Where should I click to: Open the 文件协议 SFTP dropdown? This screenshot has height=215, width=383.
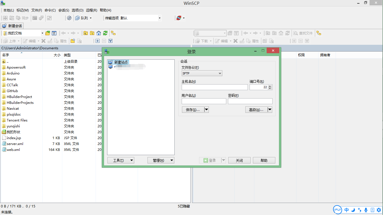point(202,73)
